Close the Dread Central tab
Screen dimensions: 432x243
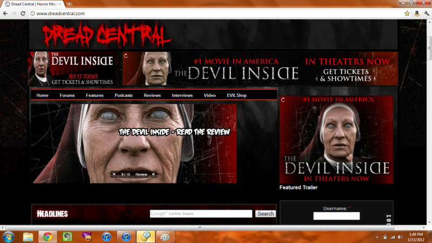60,4
